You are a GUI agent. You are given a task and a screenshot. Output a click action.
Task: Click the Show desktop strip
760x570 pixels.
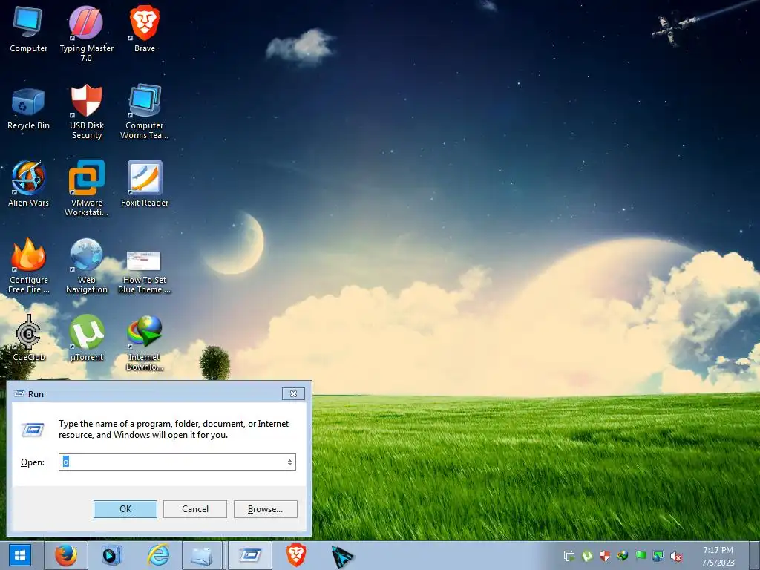click(756, 555)
